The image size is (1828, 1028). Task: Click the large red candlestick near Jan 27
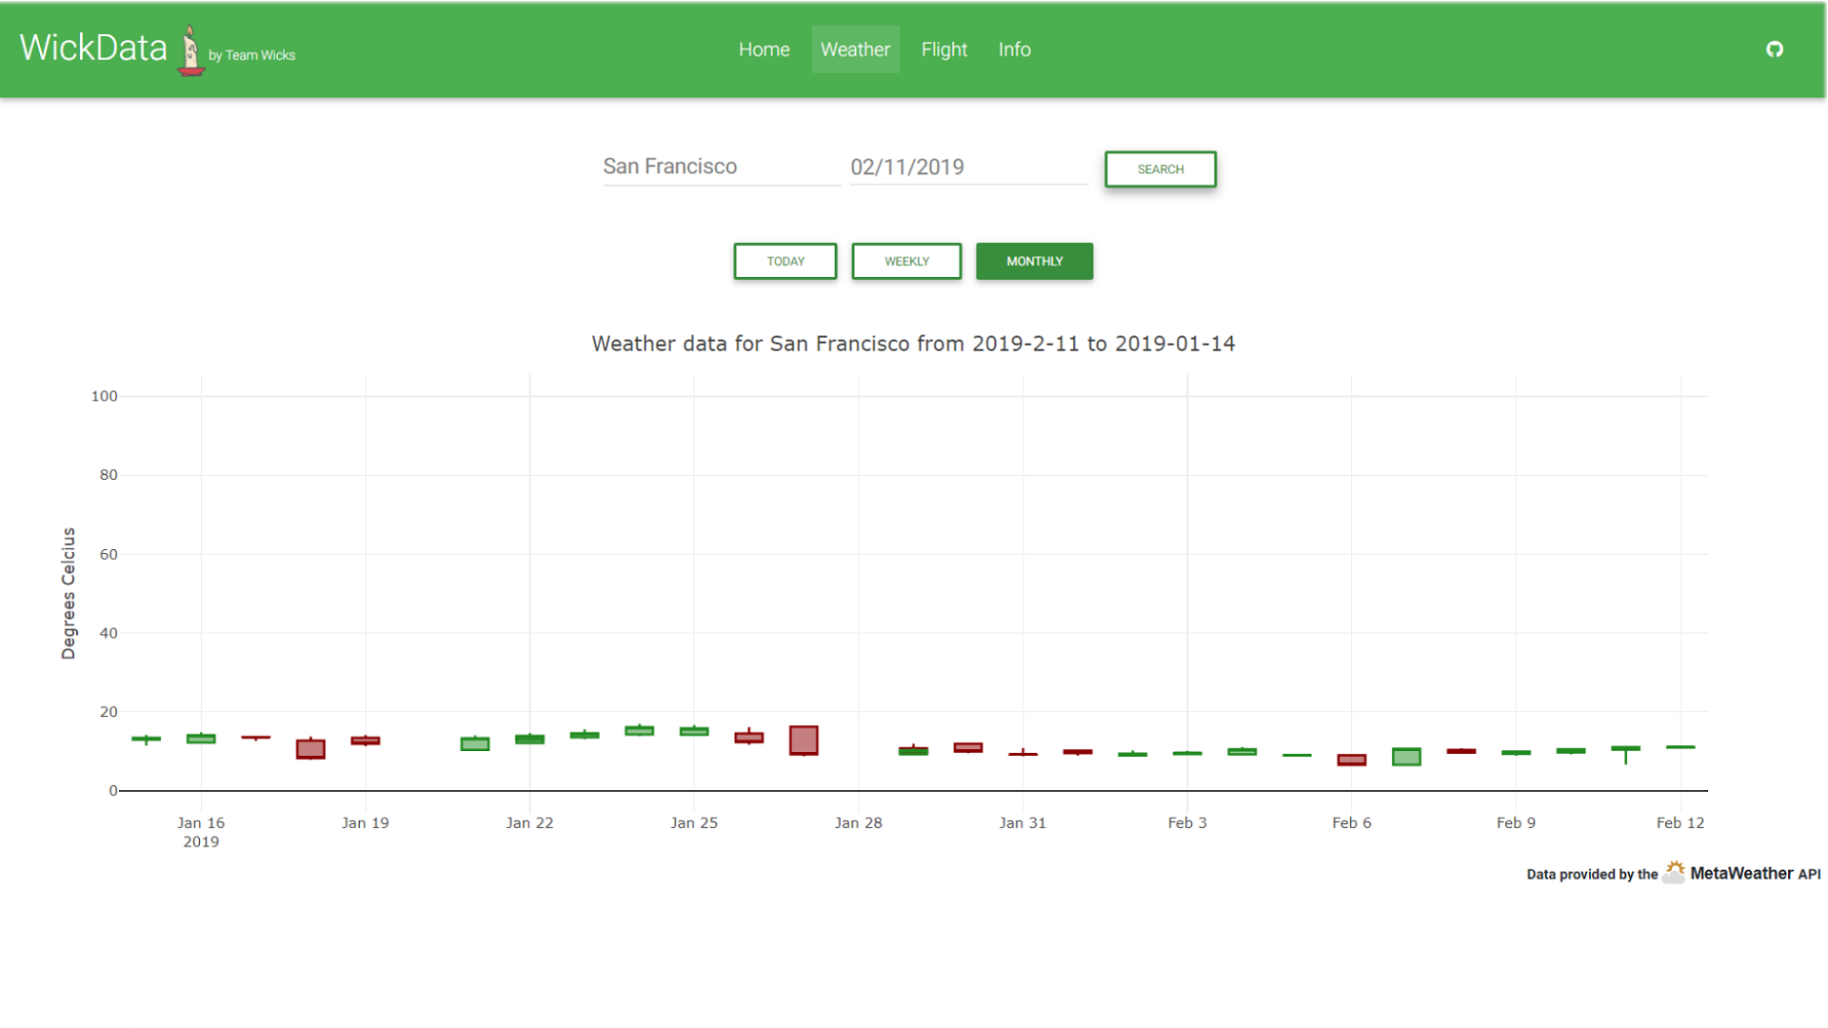point(804,740)
